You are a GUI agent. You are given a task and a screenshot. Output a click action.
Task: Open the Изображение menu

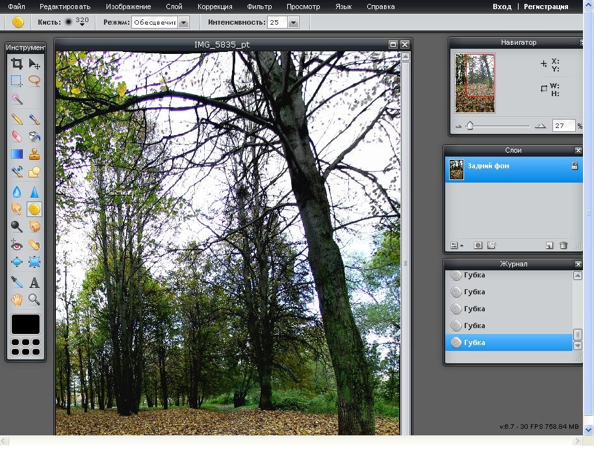pyautogui.click(x=129, y=6)
